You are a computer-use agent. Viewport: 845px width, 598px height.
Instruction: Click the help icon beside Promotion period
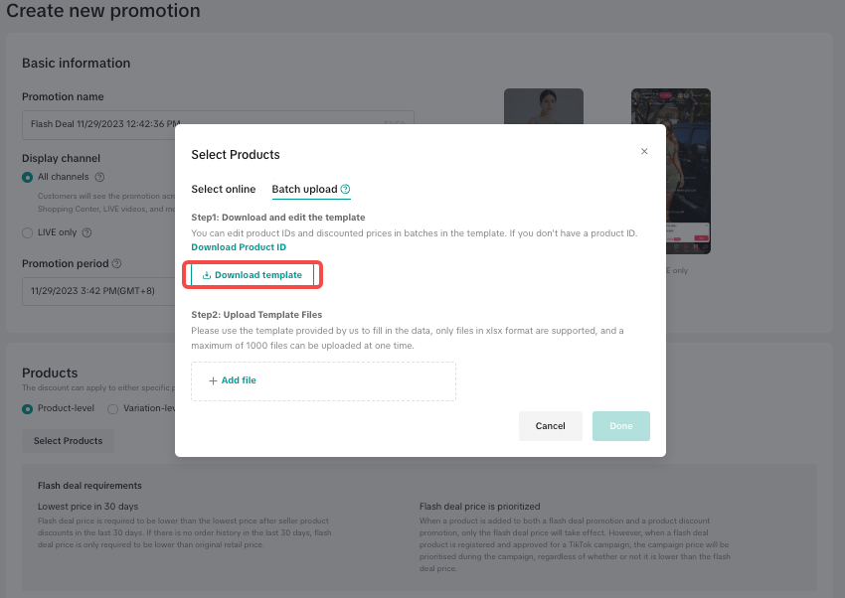[x=117, y=264]
